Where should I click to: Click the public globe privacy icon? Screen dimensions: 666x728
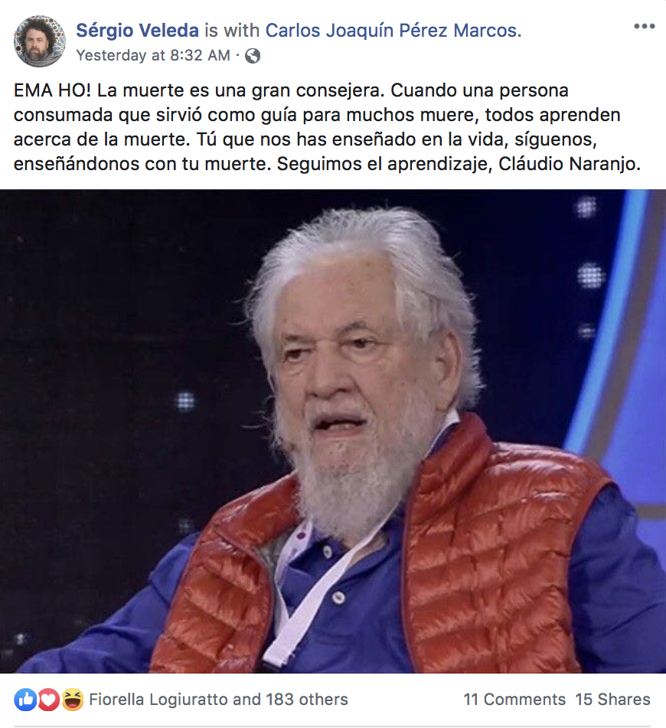[253, 56]
